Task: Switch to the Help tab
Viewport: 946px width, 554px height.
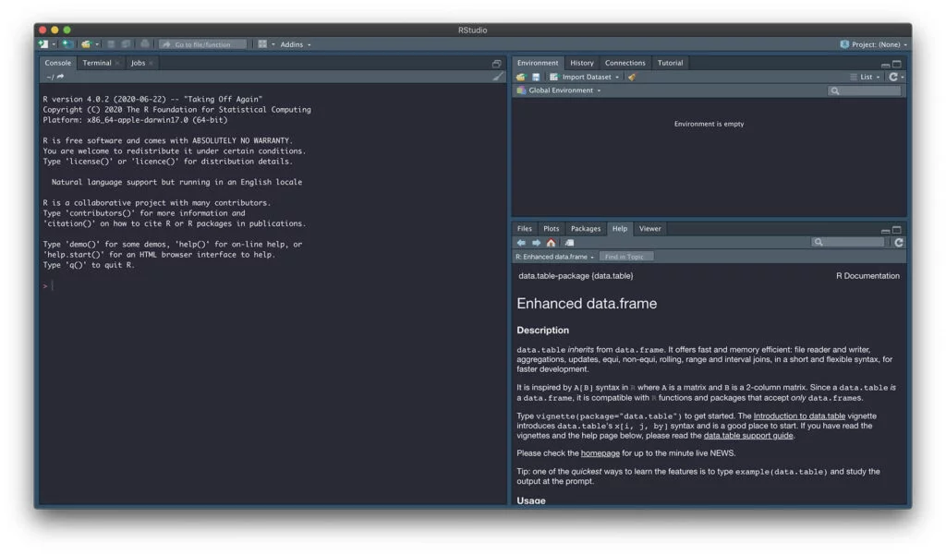Action: [620, 228]
